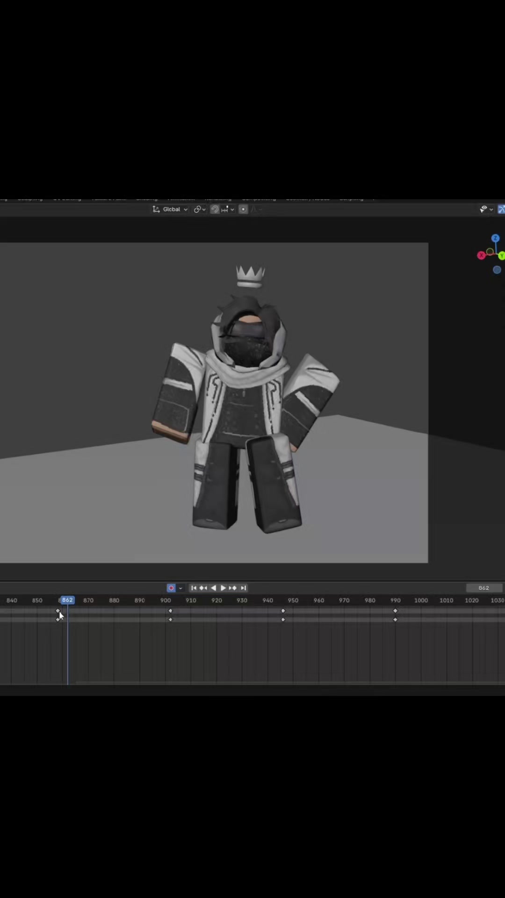The height and width of the screenshot is (898, 505).
Task: Select the crown above the character
Action: [x=251, y=276]
